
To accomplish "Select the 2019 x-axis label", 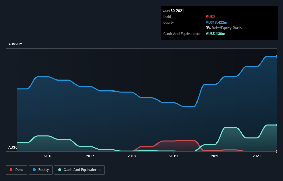I will [x=173, y=156].
